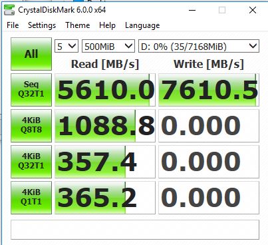Expand the test count dropdown showing 5
Screen dimensions: 268x245
[x=67, y=46]
